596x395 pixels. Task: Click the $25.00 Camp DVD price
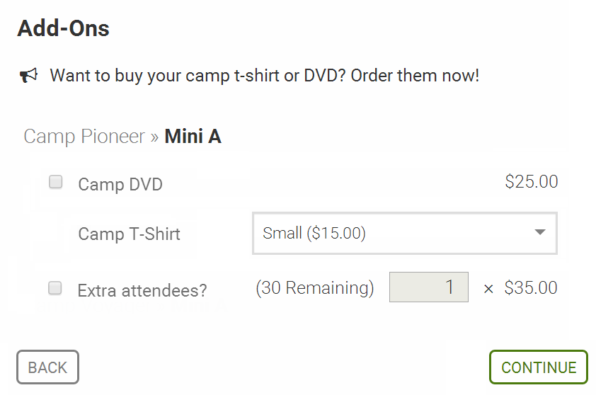click(x=532, y=182)
